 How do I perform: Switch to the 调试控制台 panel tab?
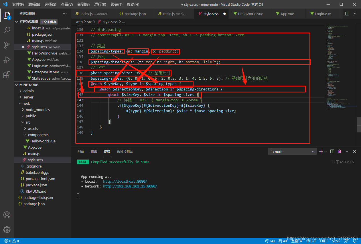[x=125, y=152]
